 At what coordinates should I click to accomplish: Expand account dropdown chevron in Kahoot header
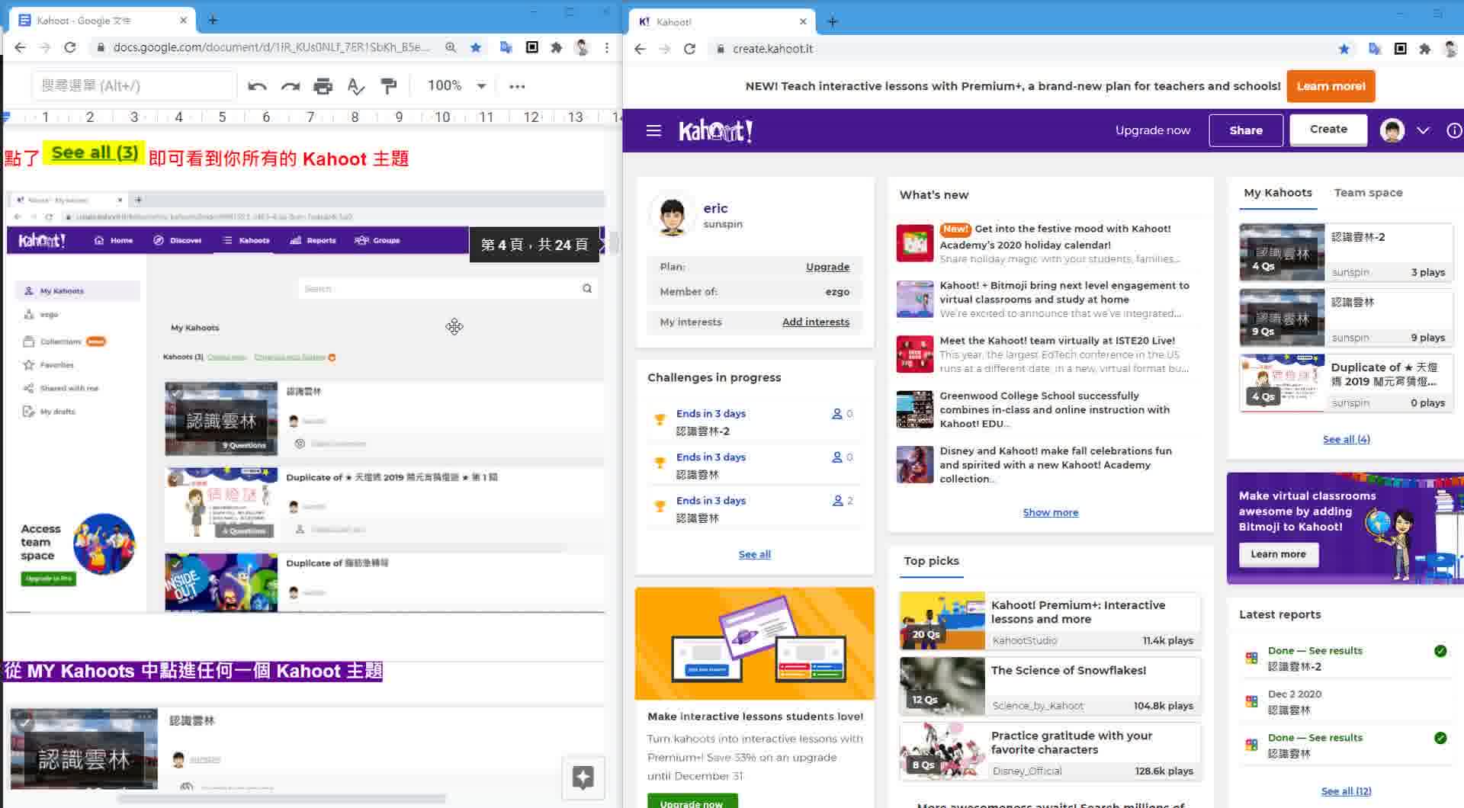(x=1423, y=130)
